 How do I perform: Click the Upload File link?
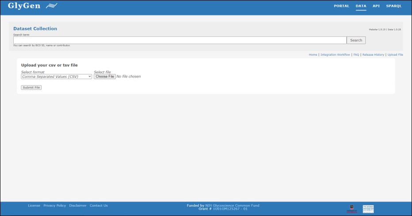click(x=395, y=55)
